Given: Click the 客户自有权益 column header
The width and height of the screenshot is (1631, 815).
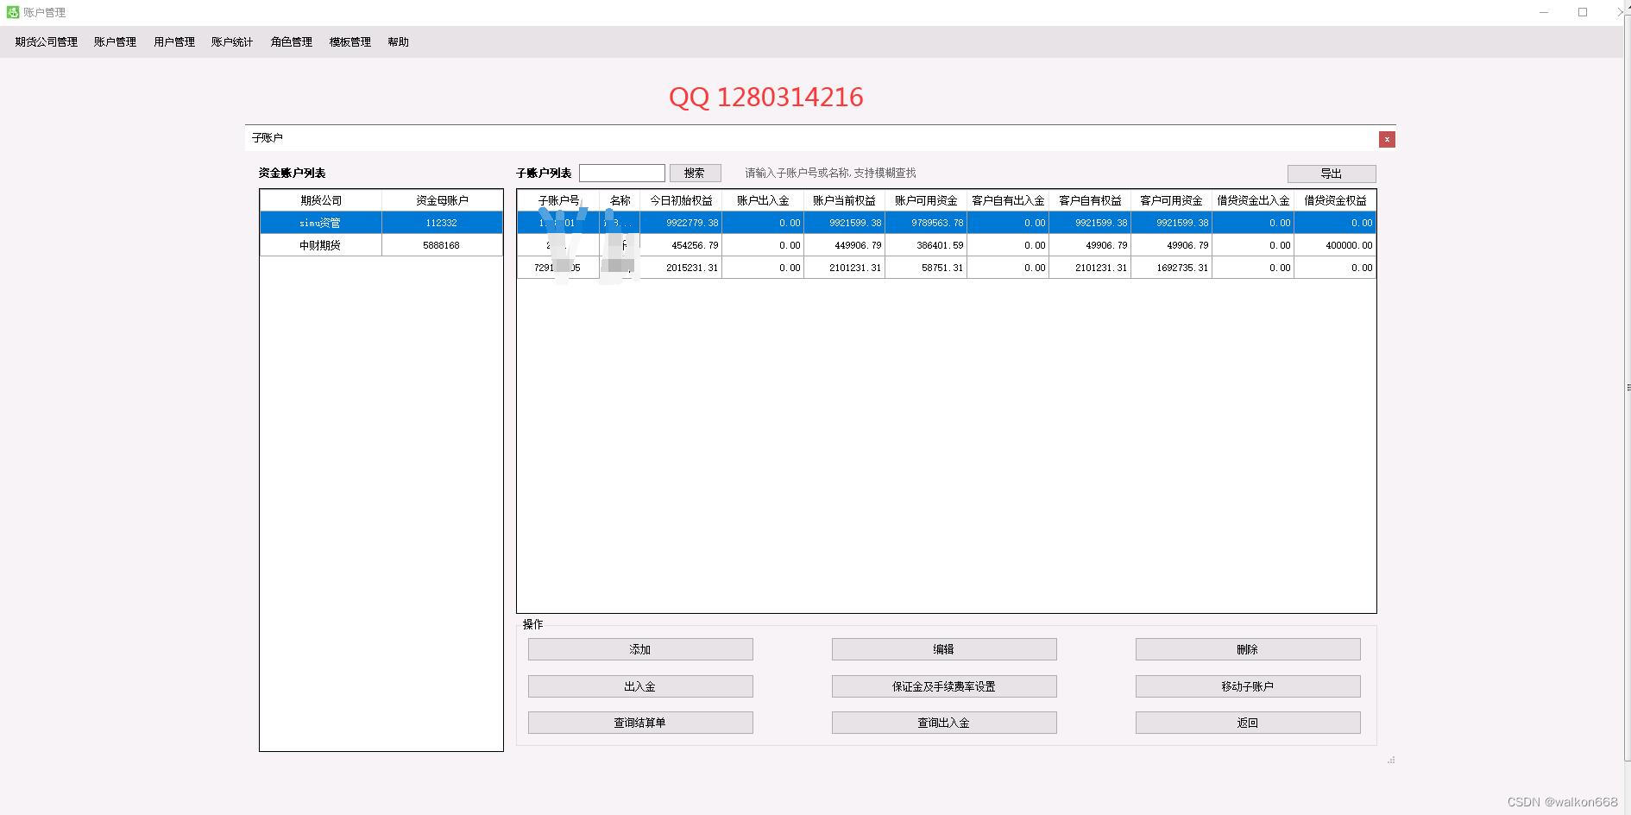Looking at the screenshot, I should click(1090, 200).
